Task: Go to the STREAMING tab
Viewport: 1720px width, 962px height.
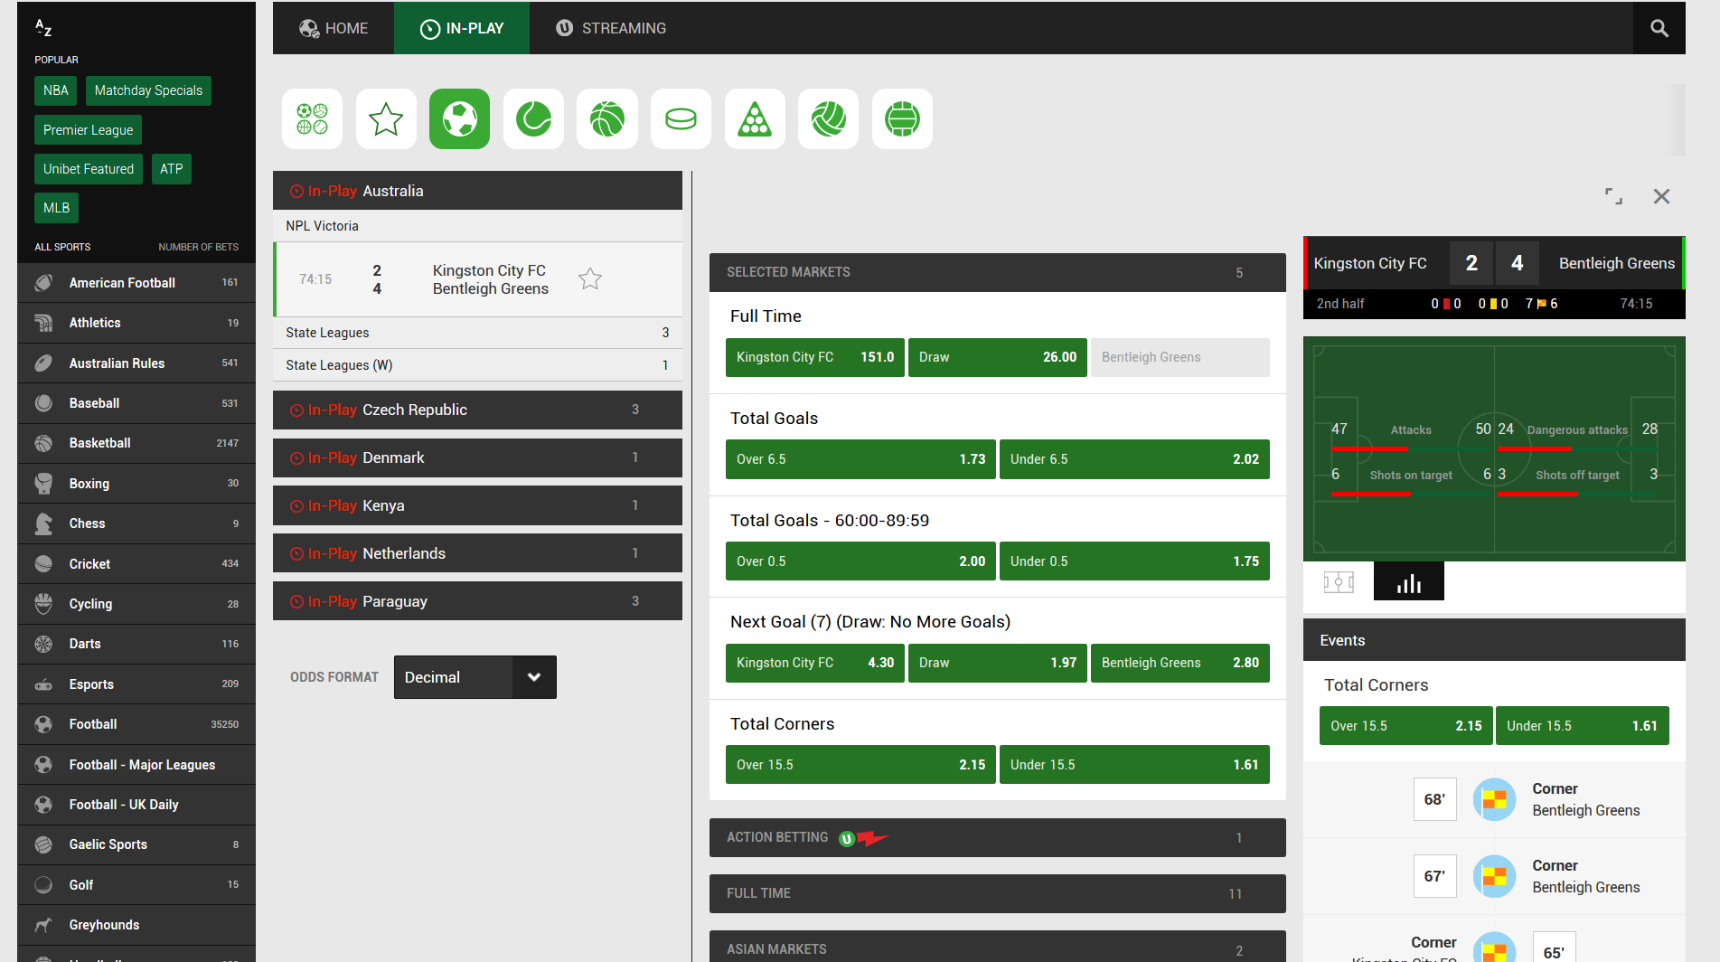Action: click(x=611, y=28)
